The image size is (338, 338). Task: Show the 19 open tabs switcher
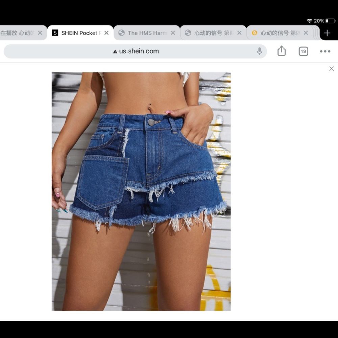point(303,51)
